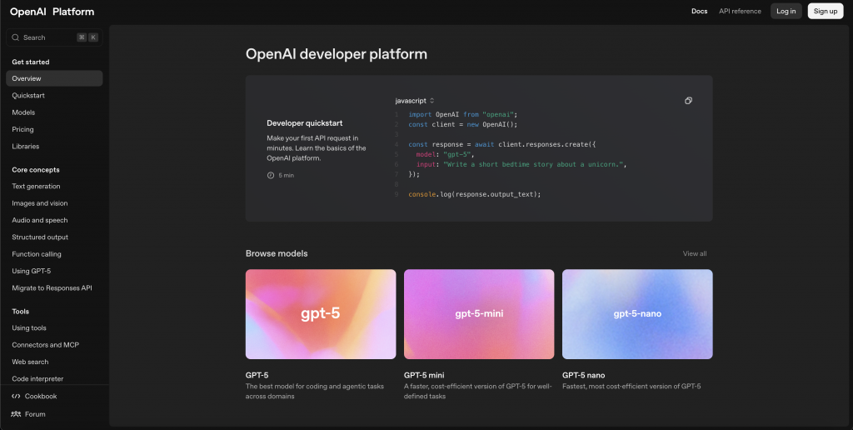Open Connectors and MCP page
Image resolution: width=853 pixels, height=430 pixels.
46,344
